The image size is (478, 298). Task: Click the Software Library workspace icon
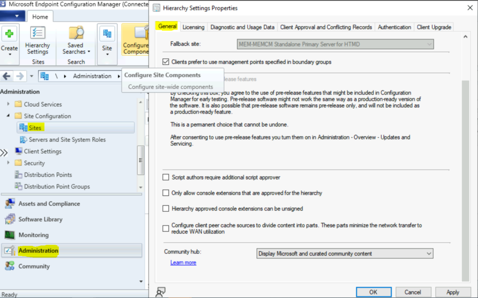click(10, 219)
